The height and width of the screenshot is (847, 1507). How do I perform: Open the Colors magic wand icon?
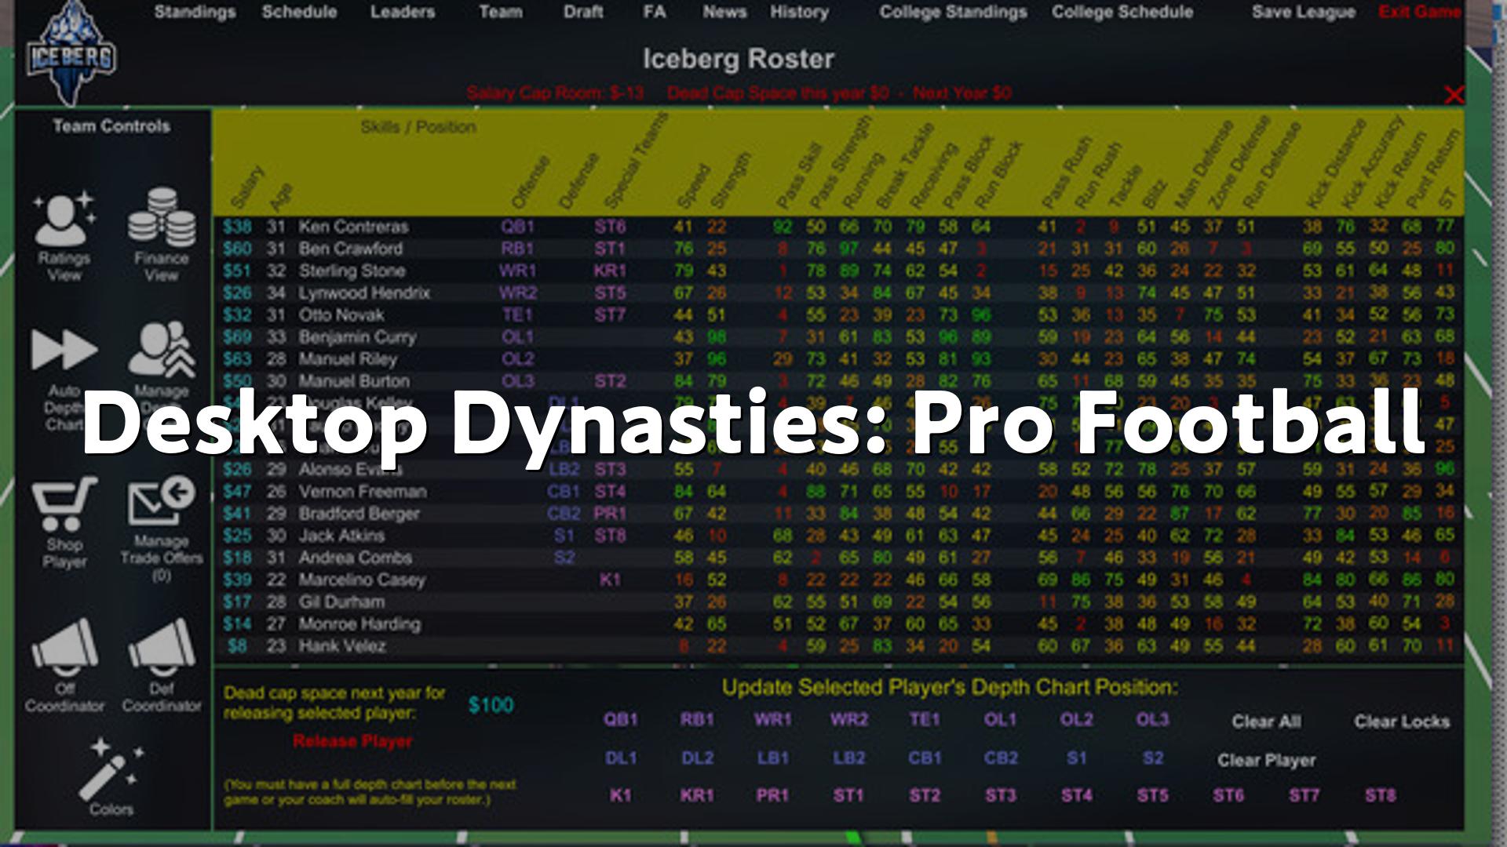pyautogui.click(x=111, y=768)
